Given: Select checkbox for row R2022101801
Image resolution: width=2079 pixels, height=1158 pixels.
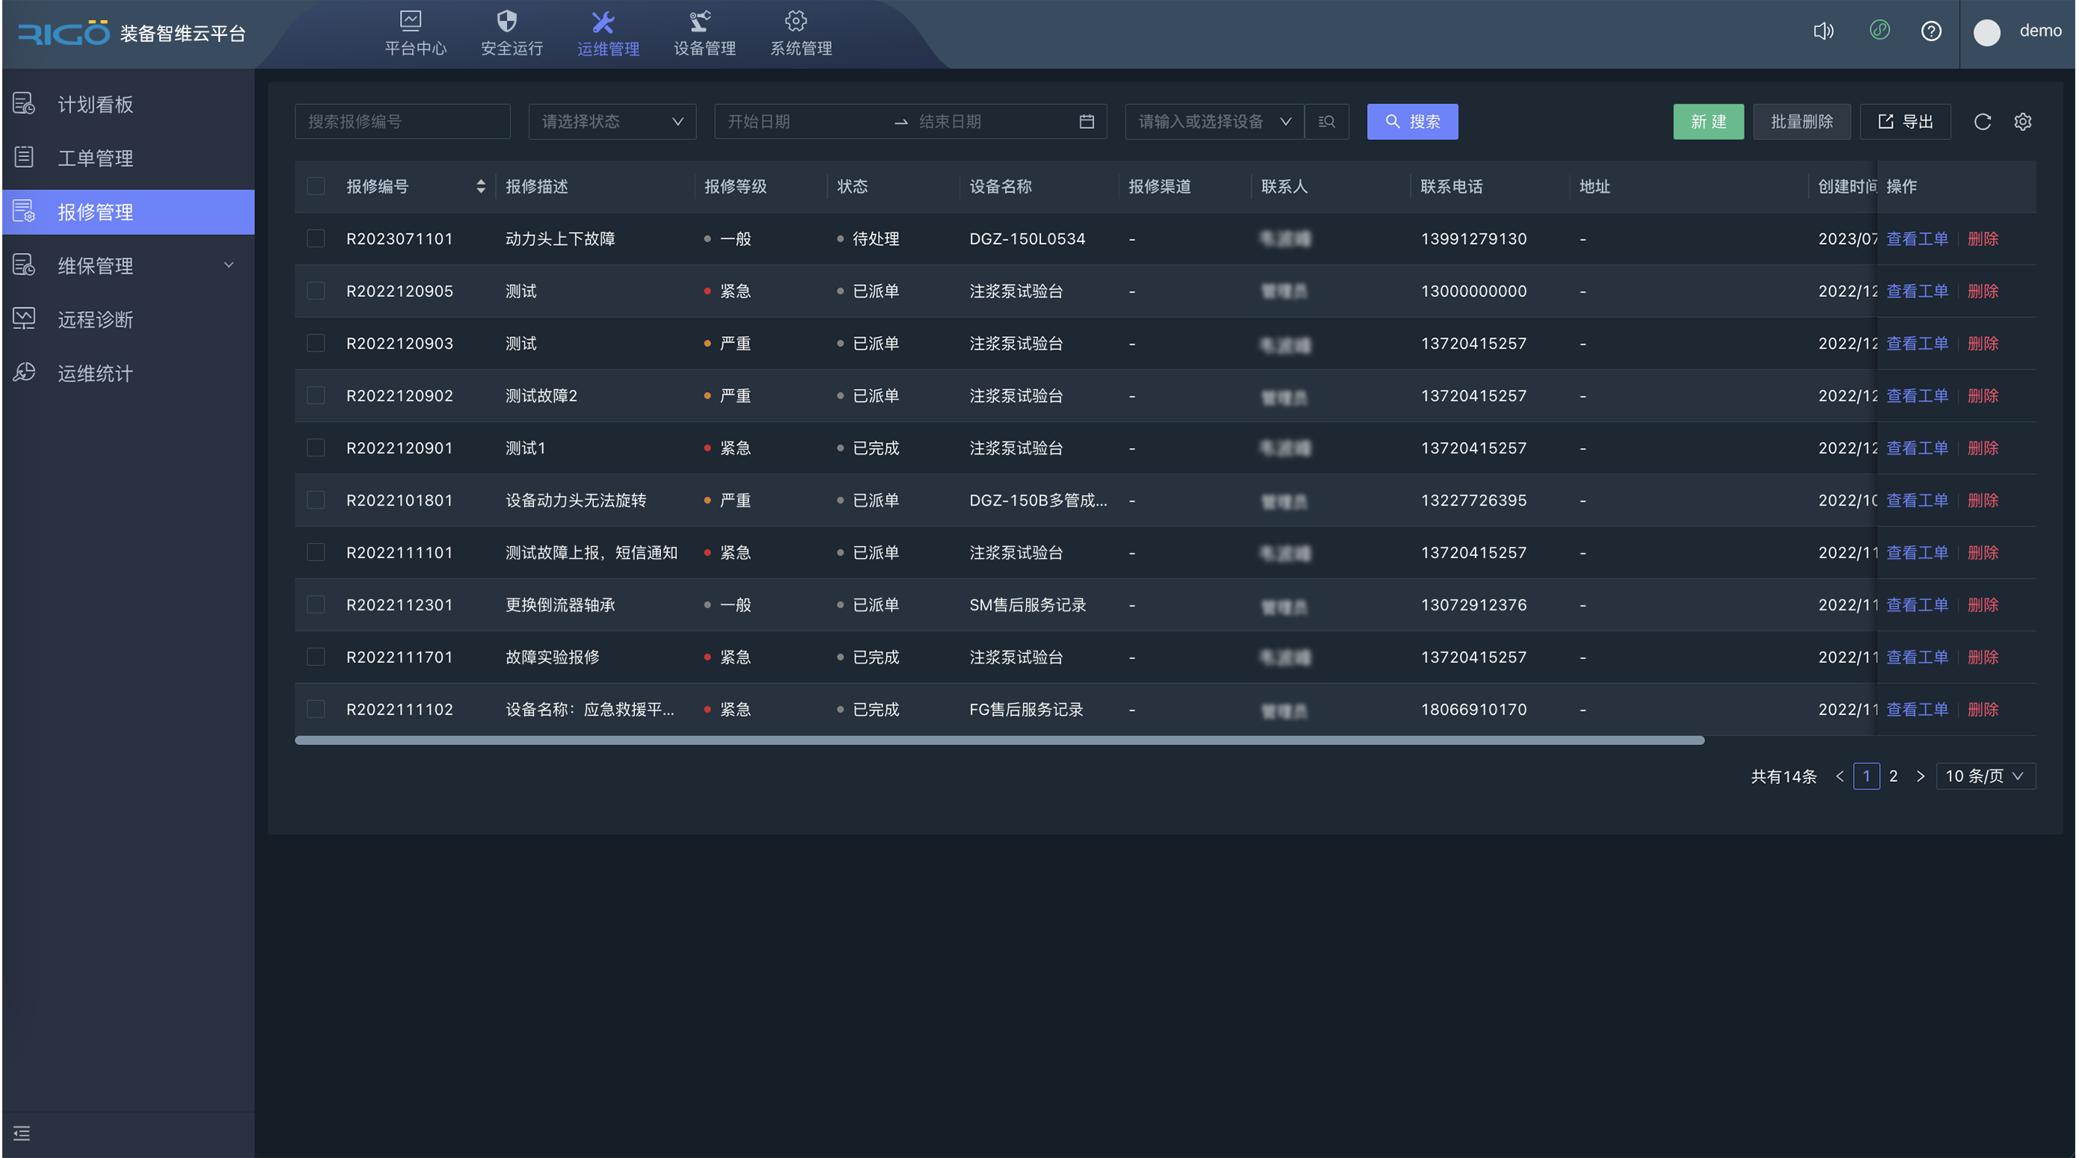Looking at the screenshot, I should (x=316, y=500).
